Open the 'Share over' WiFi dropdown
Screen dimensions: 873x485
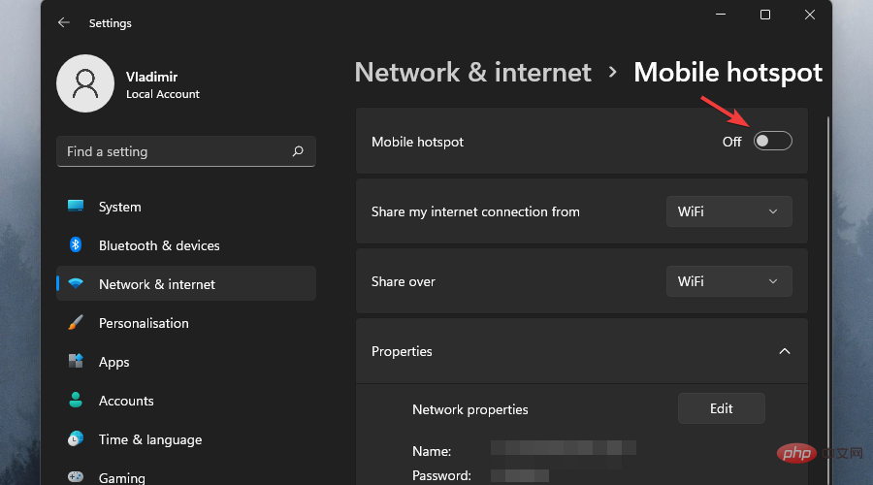click(728, 281)
